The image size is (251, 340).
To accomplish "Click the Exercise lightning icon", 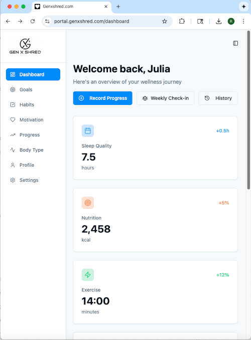I will click(x=88, y=275).
